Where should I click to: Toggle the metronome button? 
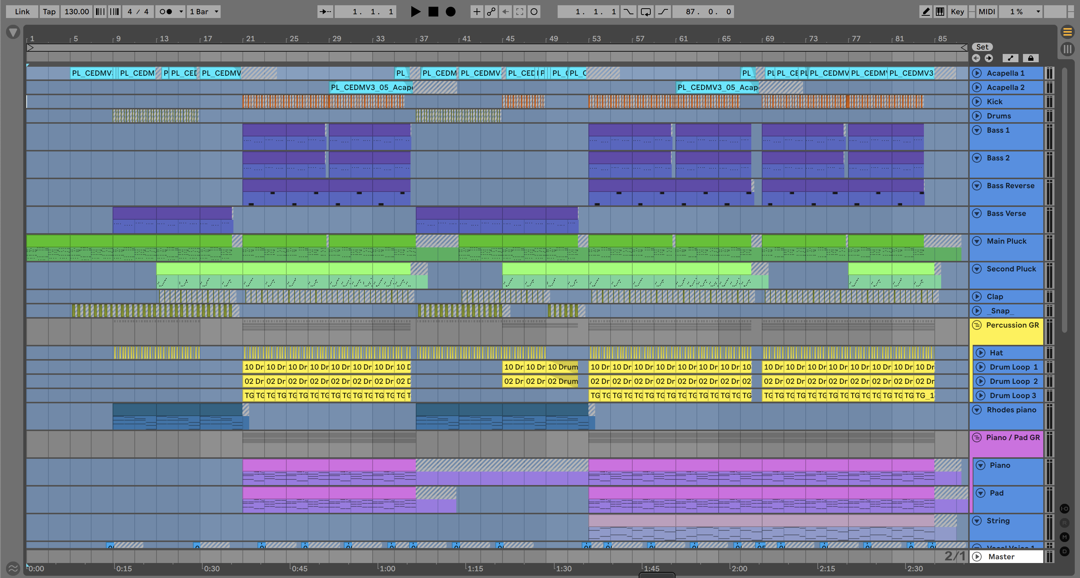point(166,12)
